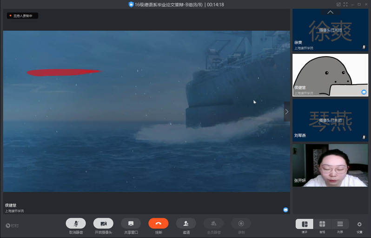Image resolution: width=371 pixels, height=238 pixels.
Task: Select 刘琴燕's participant tile
Action: pyautogui.click(x=330, y=120)
